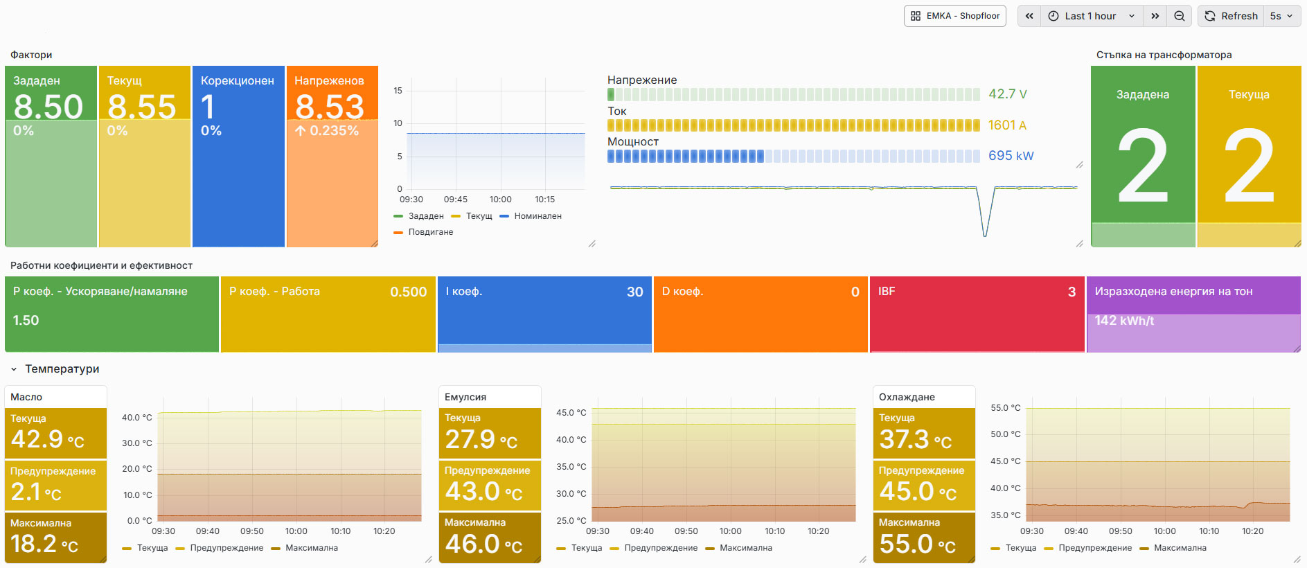Click the 142 kWh/t energy value
Screen dimensions: 1307x568
[x=1124, y=321]
